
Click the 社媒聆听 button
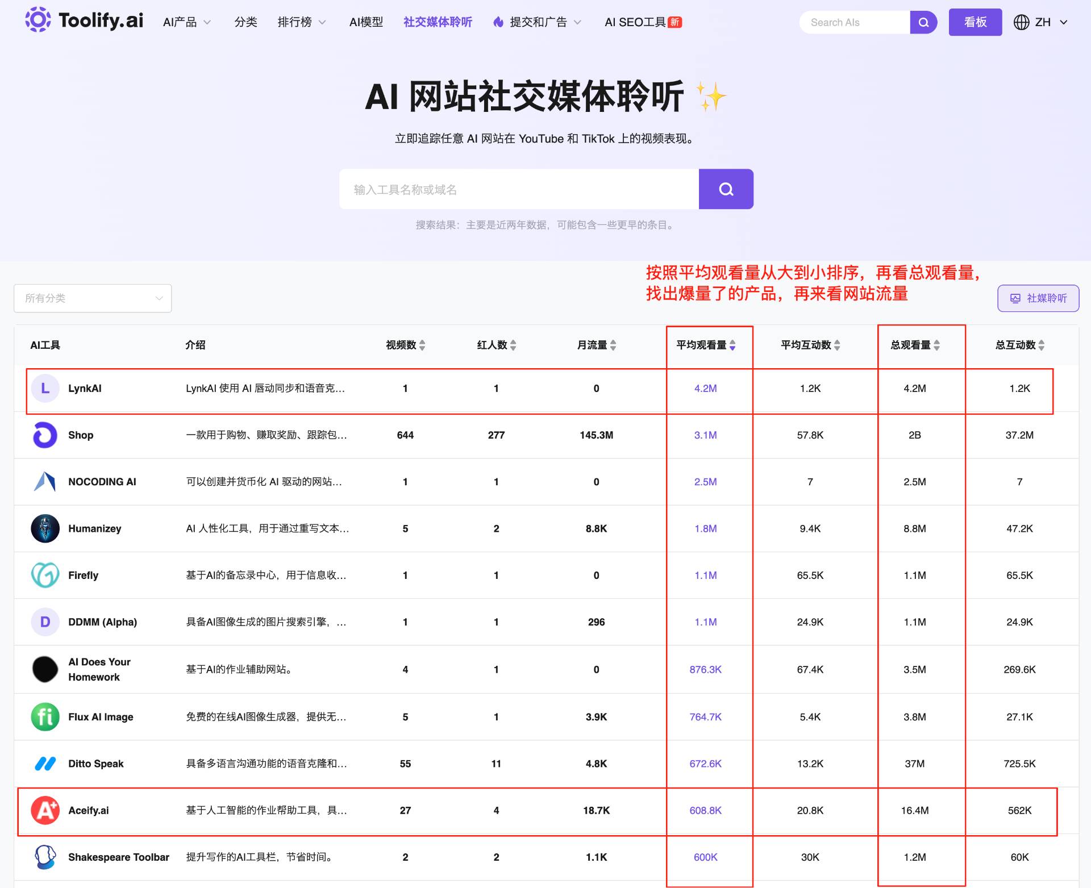point(1038,298)
